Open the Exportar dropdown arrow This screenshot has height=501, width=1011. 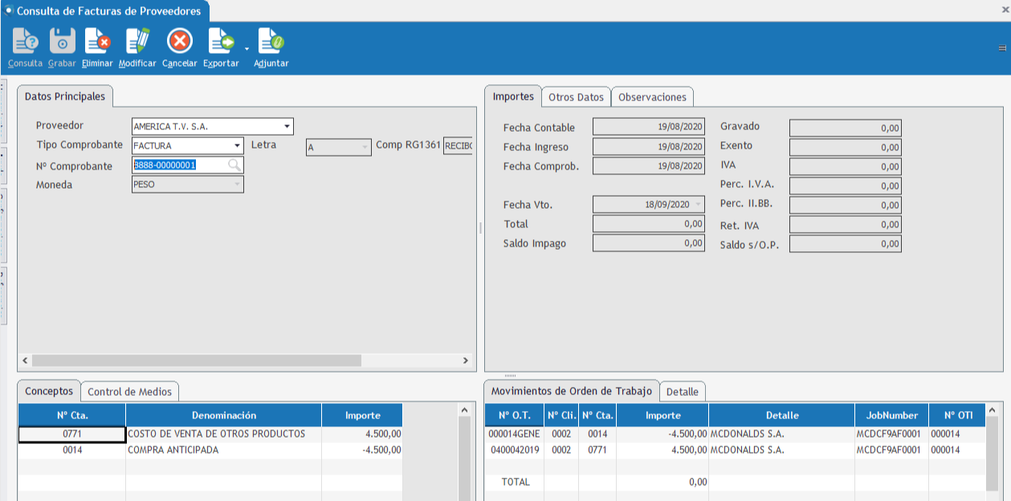pyautogui.click(x=247, y=48)
